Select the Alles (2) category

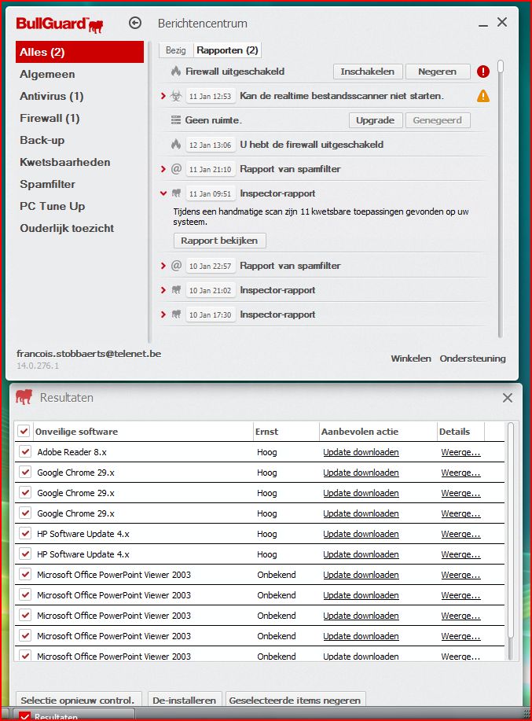pos(79,52)
